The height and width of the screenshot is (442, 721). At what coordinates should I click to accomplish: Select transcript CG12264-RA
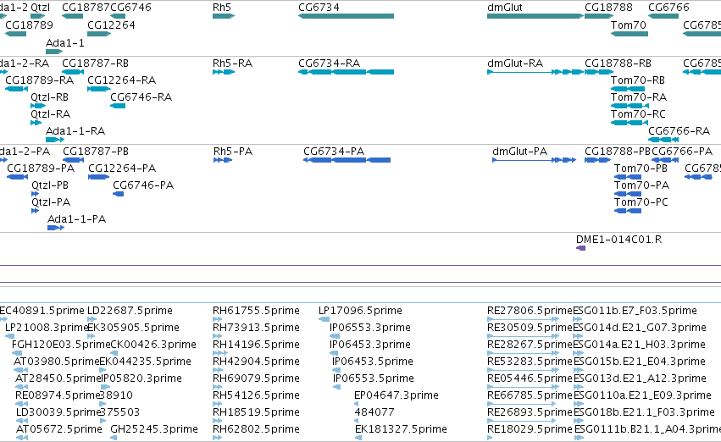tap(121, 80)
